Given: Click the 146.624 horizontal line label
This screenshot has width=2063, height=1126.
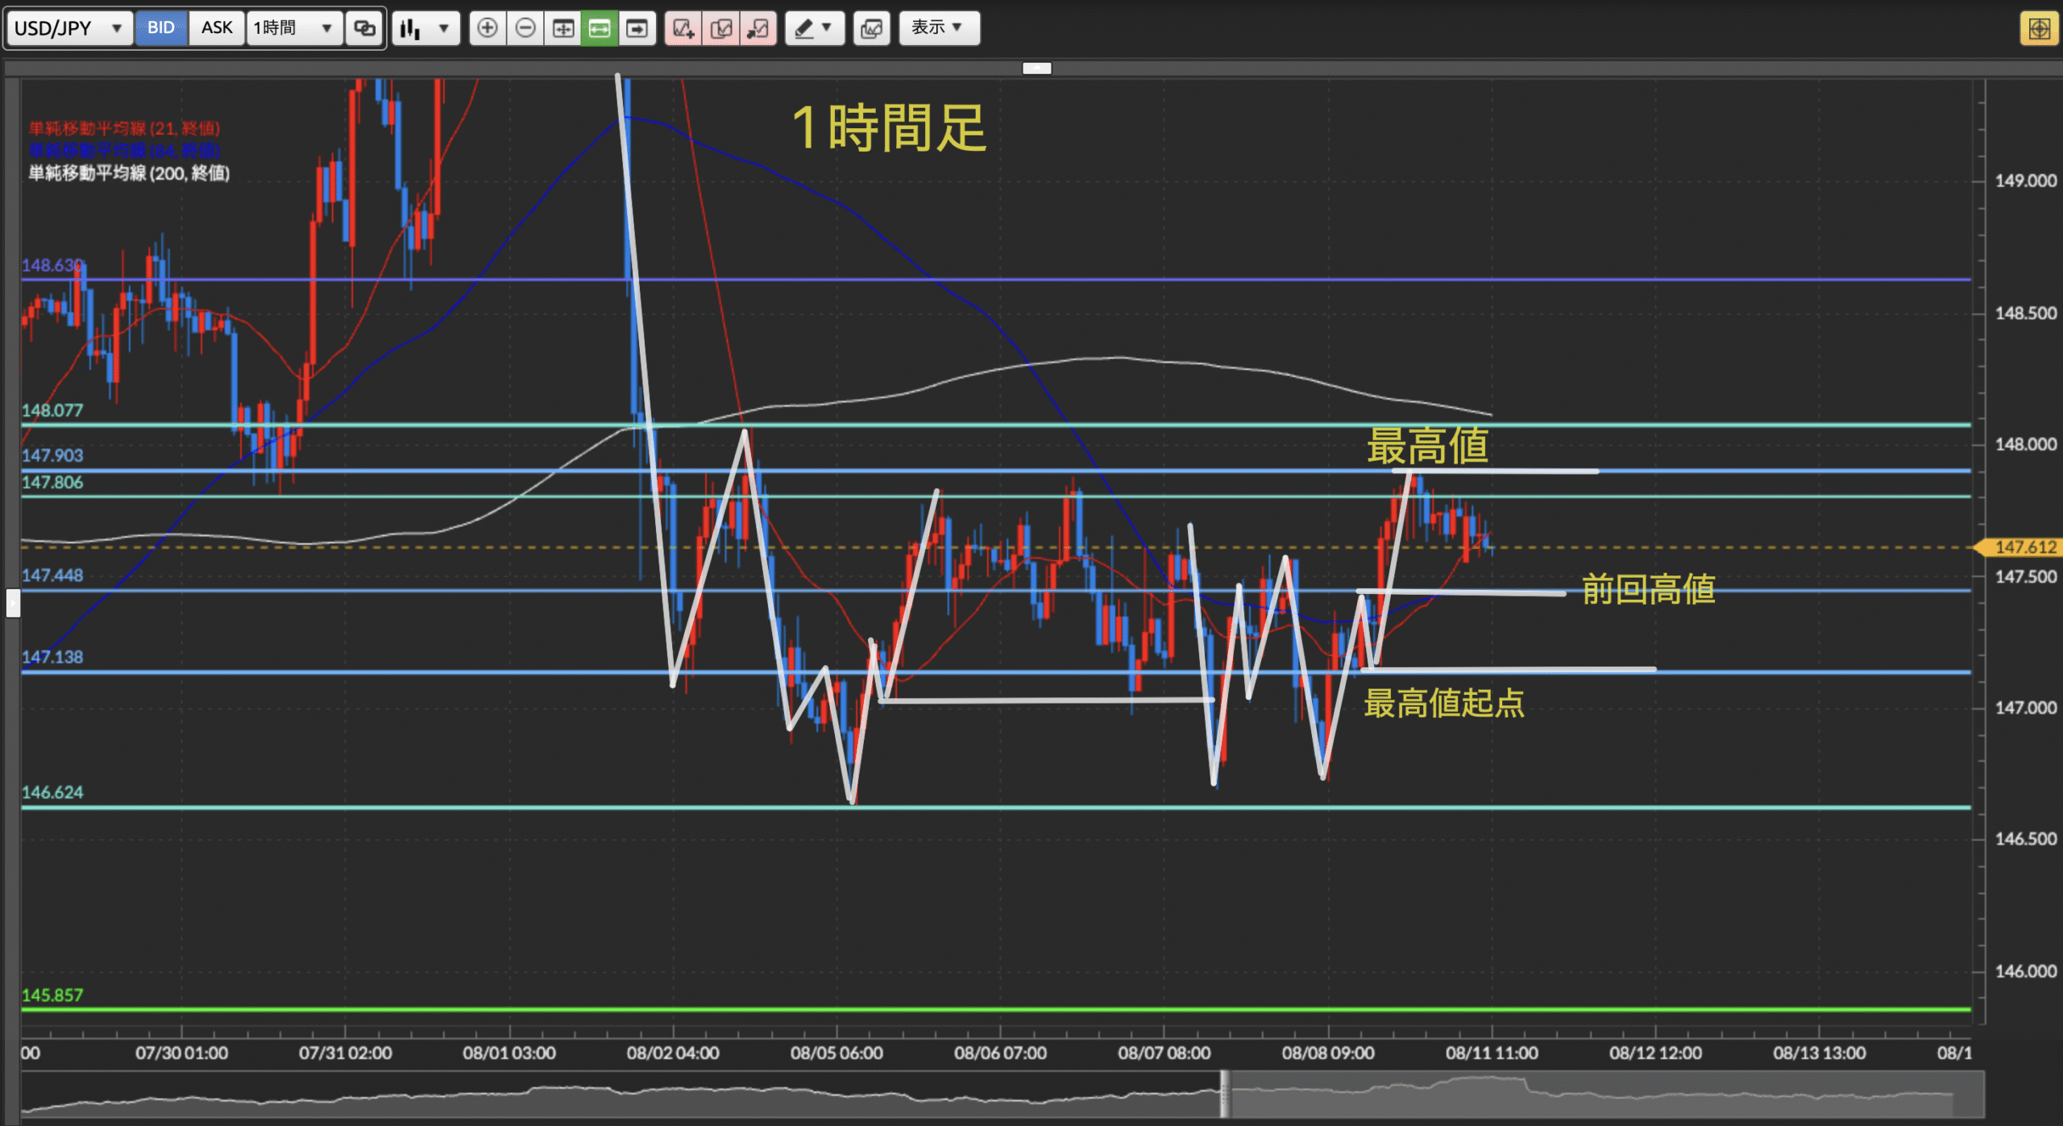Looking at the screenshot, I should [52, 792].
